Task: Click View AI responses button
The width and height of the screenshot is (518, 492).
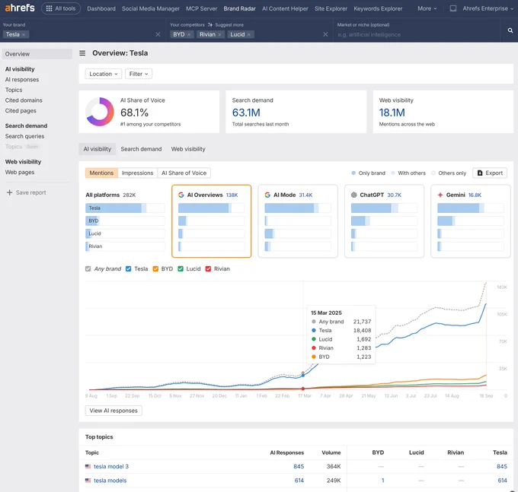Action: coord(114,411)
